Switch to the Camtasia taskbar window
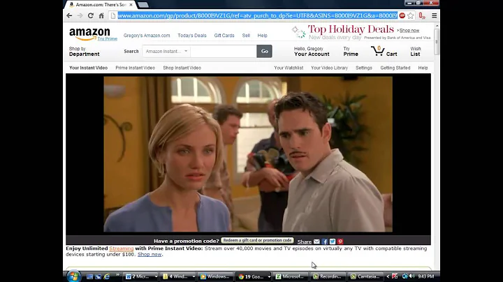503x282 pixels. pyautogui.click(x=365, y=276)
